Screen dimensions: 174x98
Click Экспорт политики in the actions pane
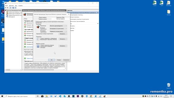(75, 17)
